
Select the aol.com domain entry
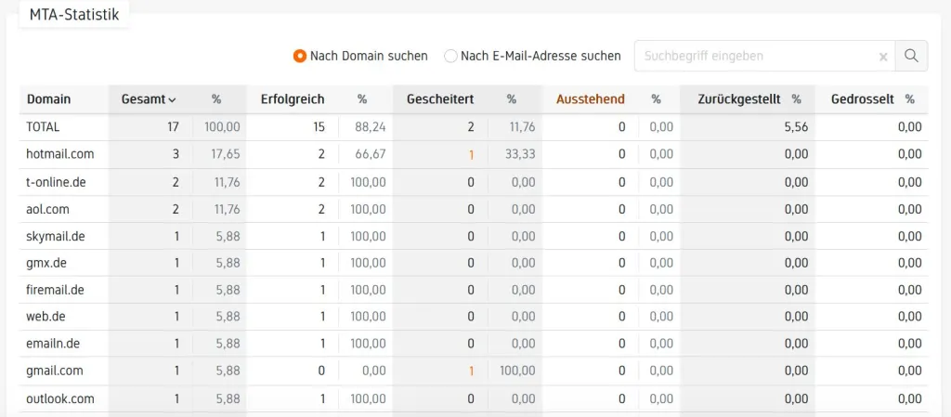coord(48,209)
